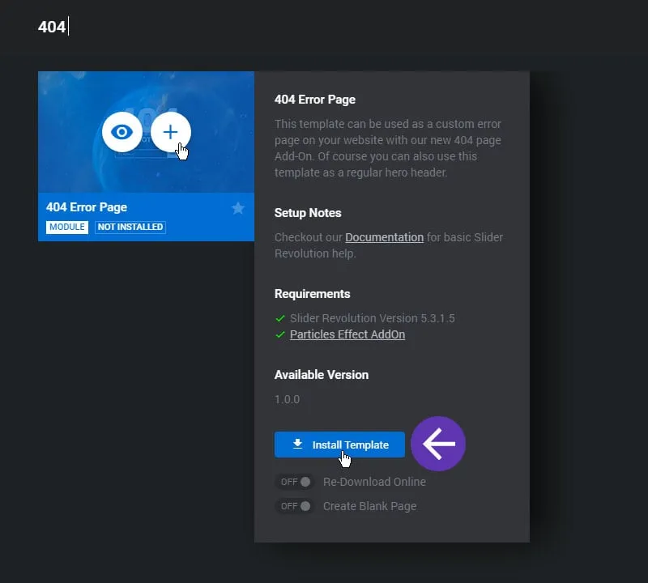Enable the Create Blank Page switch
The image size is (648, 583).
coord(295,506)
